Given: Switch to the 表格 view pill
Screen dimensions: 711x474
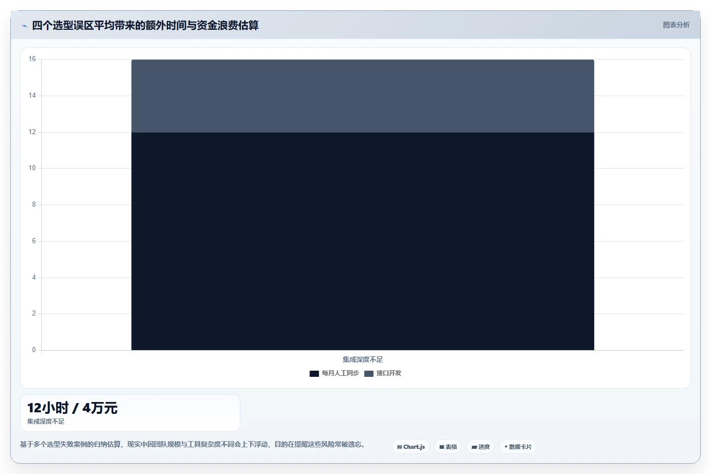Looking at the screenshot, I should (x=448, y=447).
